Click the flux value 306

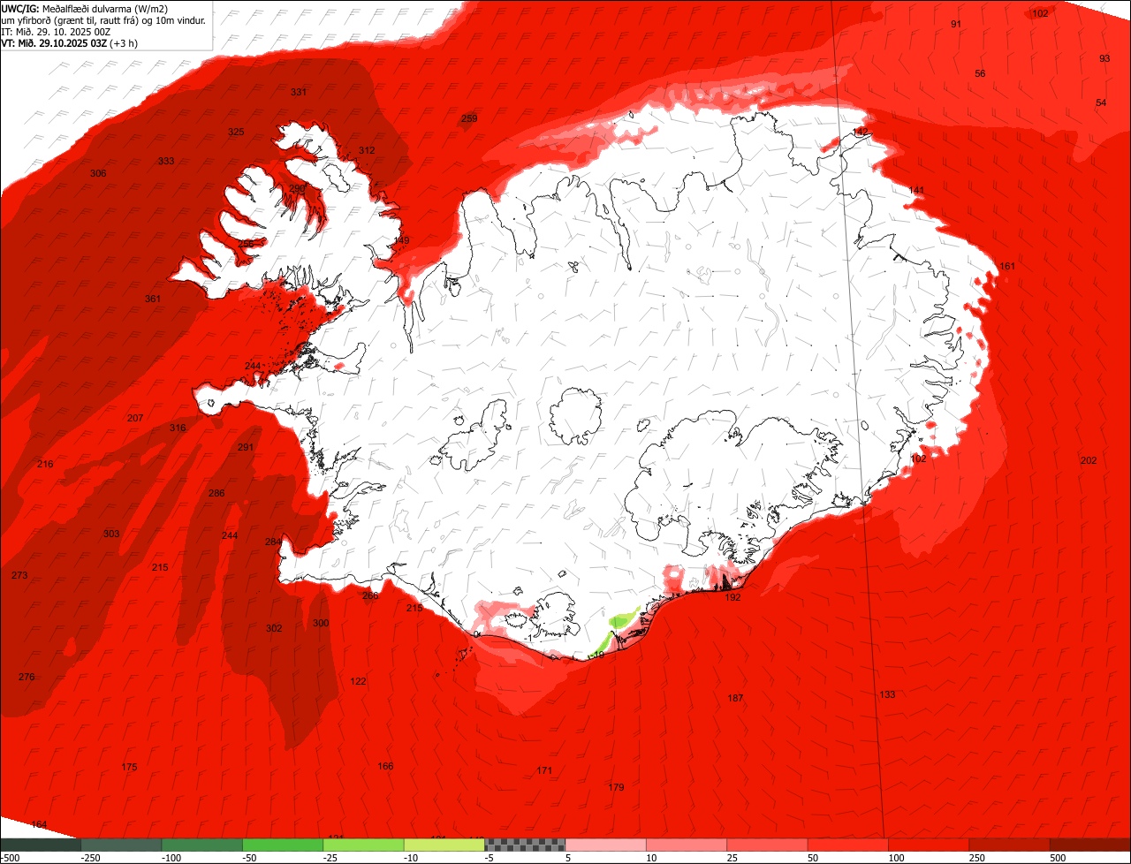click(98, 173)
